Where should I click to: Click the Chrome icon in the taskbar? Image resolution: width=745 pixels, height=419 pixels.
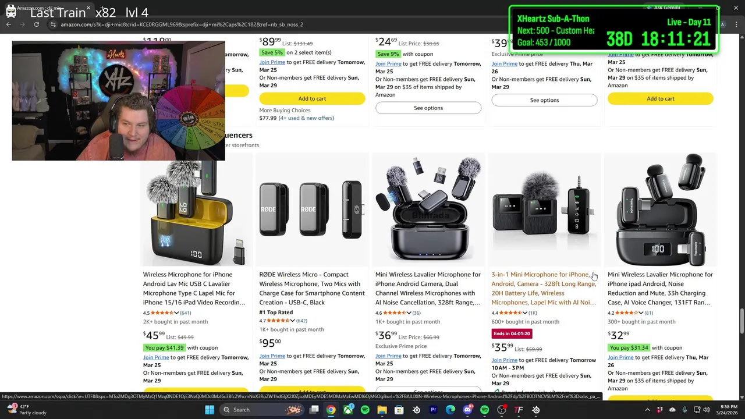pyautogui.click(x=331, y=410)
